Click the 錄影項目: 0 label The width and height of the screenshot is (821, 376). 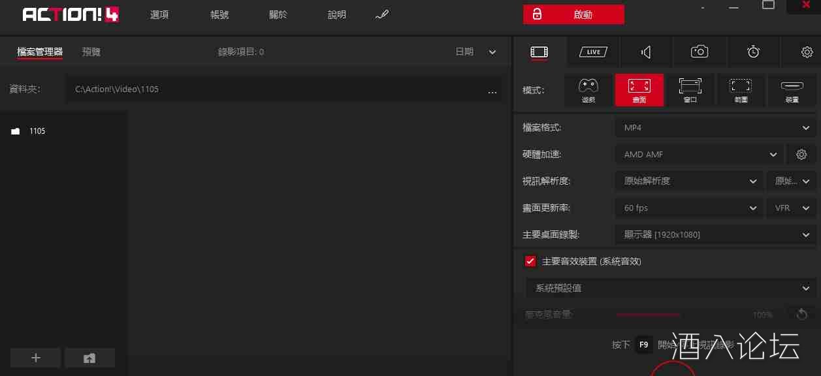[241, 52]
